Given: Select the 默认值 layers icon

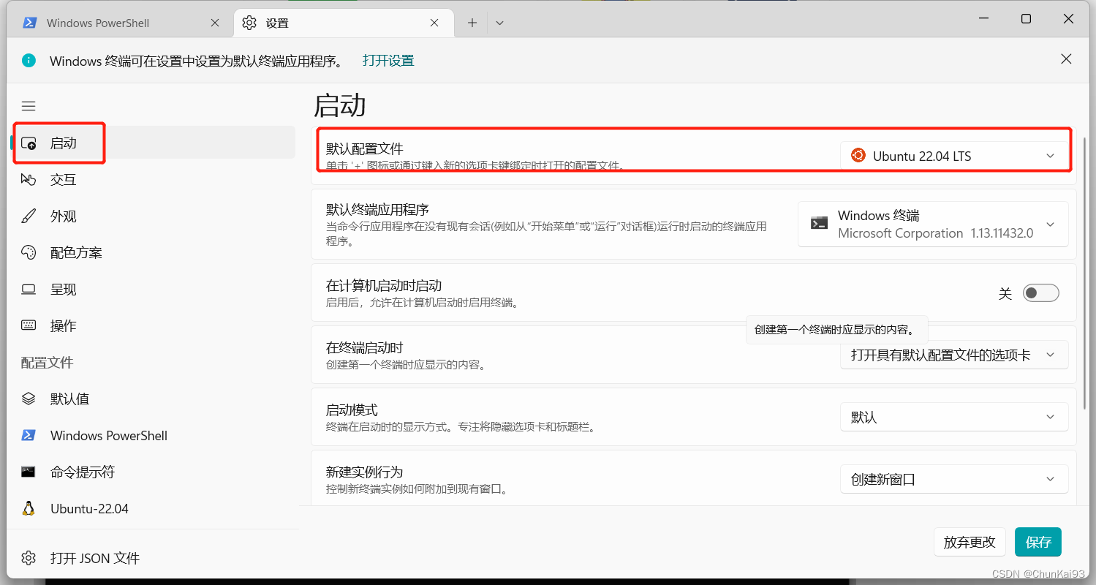Looking at the screenshot, I should point(29,399).
